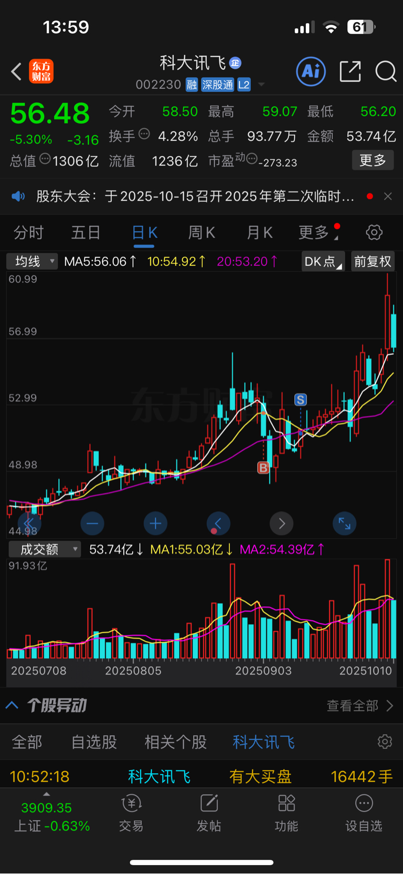
Task: Zoom out chart with minus button
Action: [x=92, y=523]
